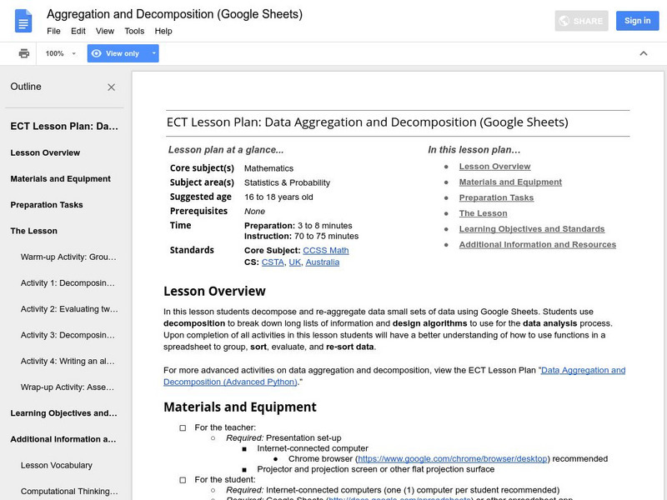Click the SHARE button
This screenshot has width=667, height=500.
pos(582,21)
